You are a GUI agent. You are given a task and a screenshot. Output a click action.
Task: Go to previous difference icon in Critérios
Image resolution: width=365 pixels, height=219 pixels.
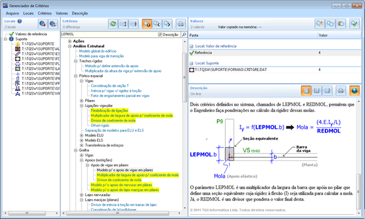click(157, 24)
